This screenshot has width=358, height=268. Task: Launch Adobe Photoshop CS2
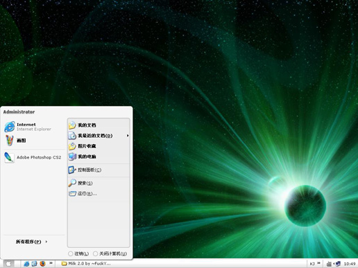pos(33,157)
